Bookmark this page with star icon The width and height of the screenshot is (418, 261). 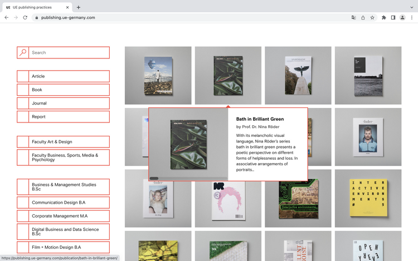coord(372,18)
